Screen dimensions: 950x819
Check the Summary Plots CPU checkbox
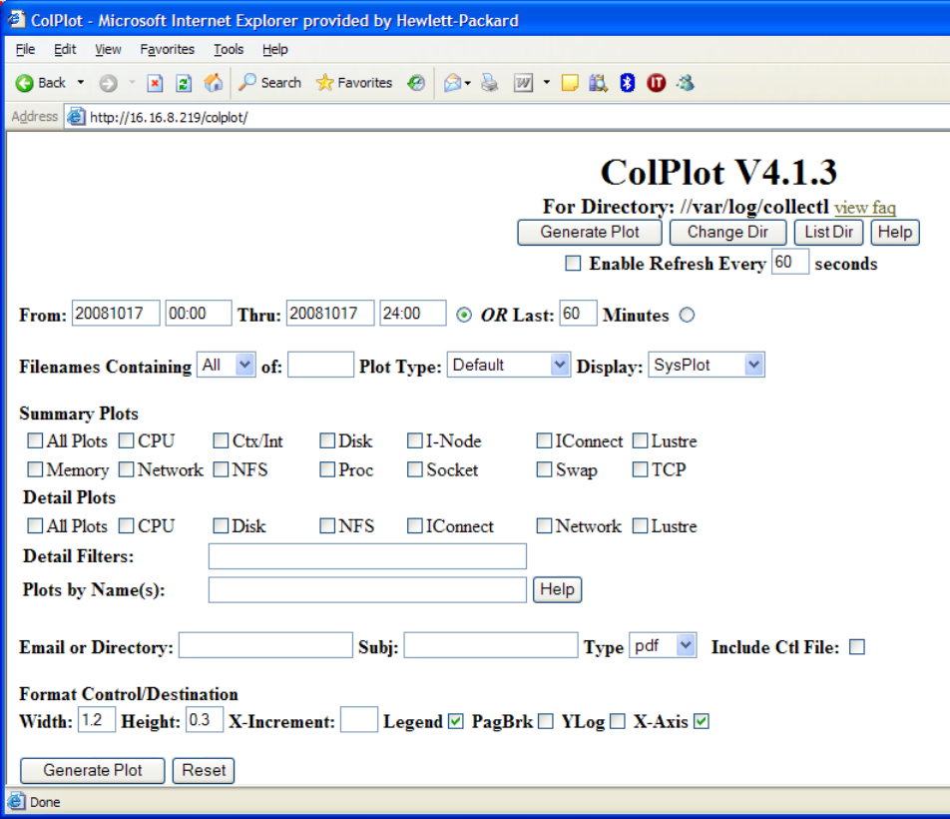(127, 440)
